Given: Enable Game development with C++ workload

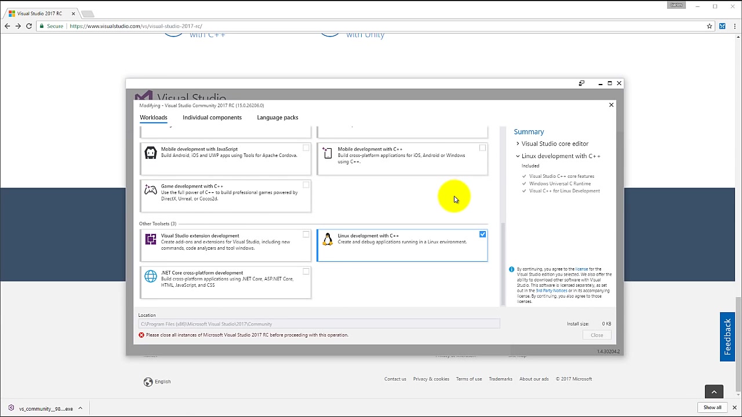Looking at the screenshot, I should pos(306,185).
